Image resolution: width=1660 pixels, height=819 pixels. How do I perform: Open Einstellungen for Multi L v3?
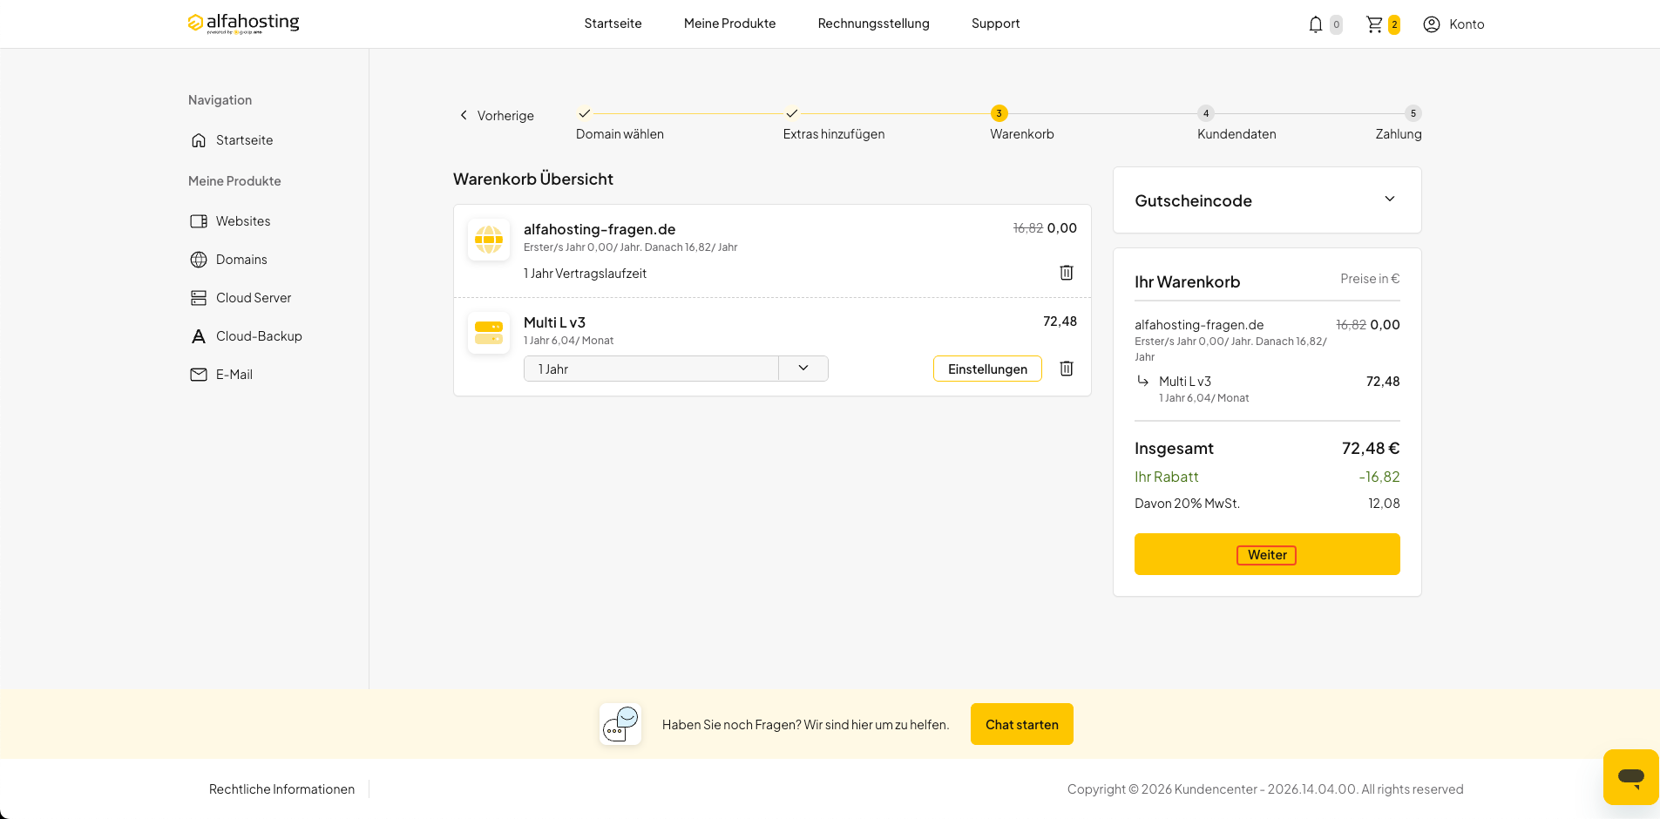pyautogui.click(x=987, y=369)
